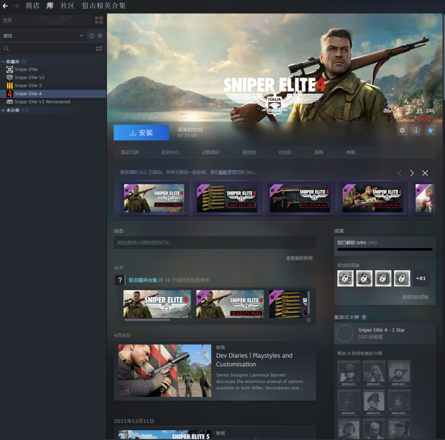Open the 讨论区 tab

285,152
